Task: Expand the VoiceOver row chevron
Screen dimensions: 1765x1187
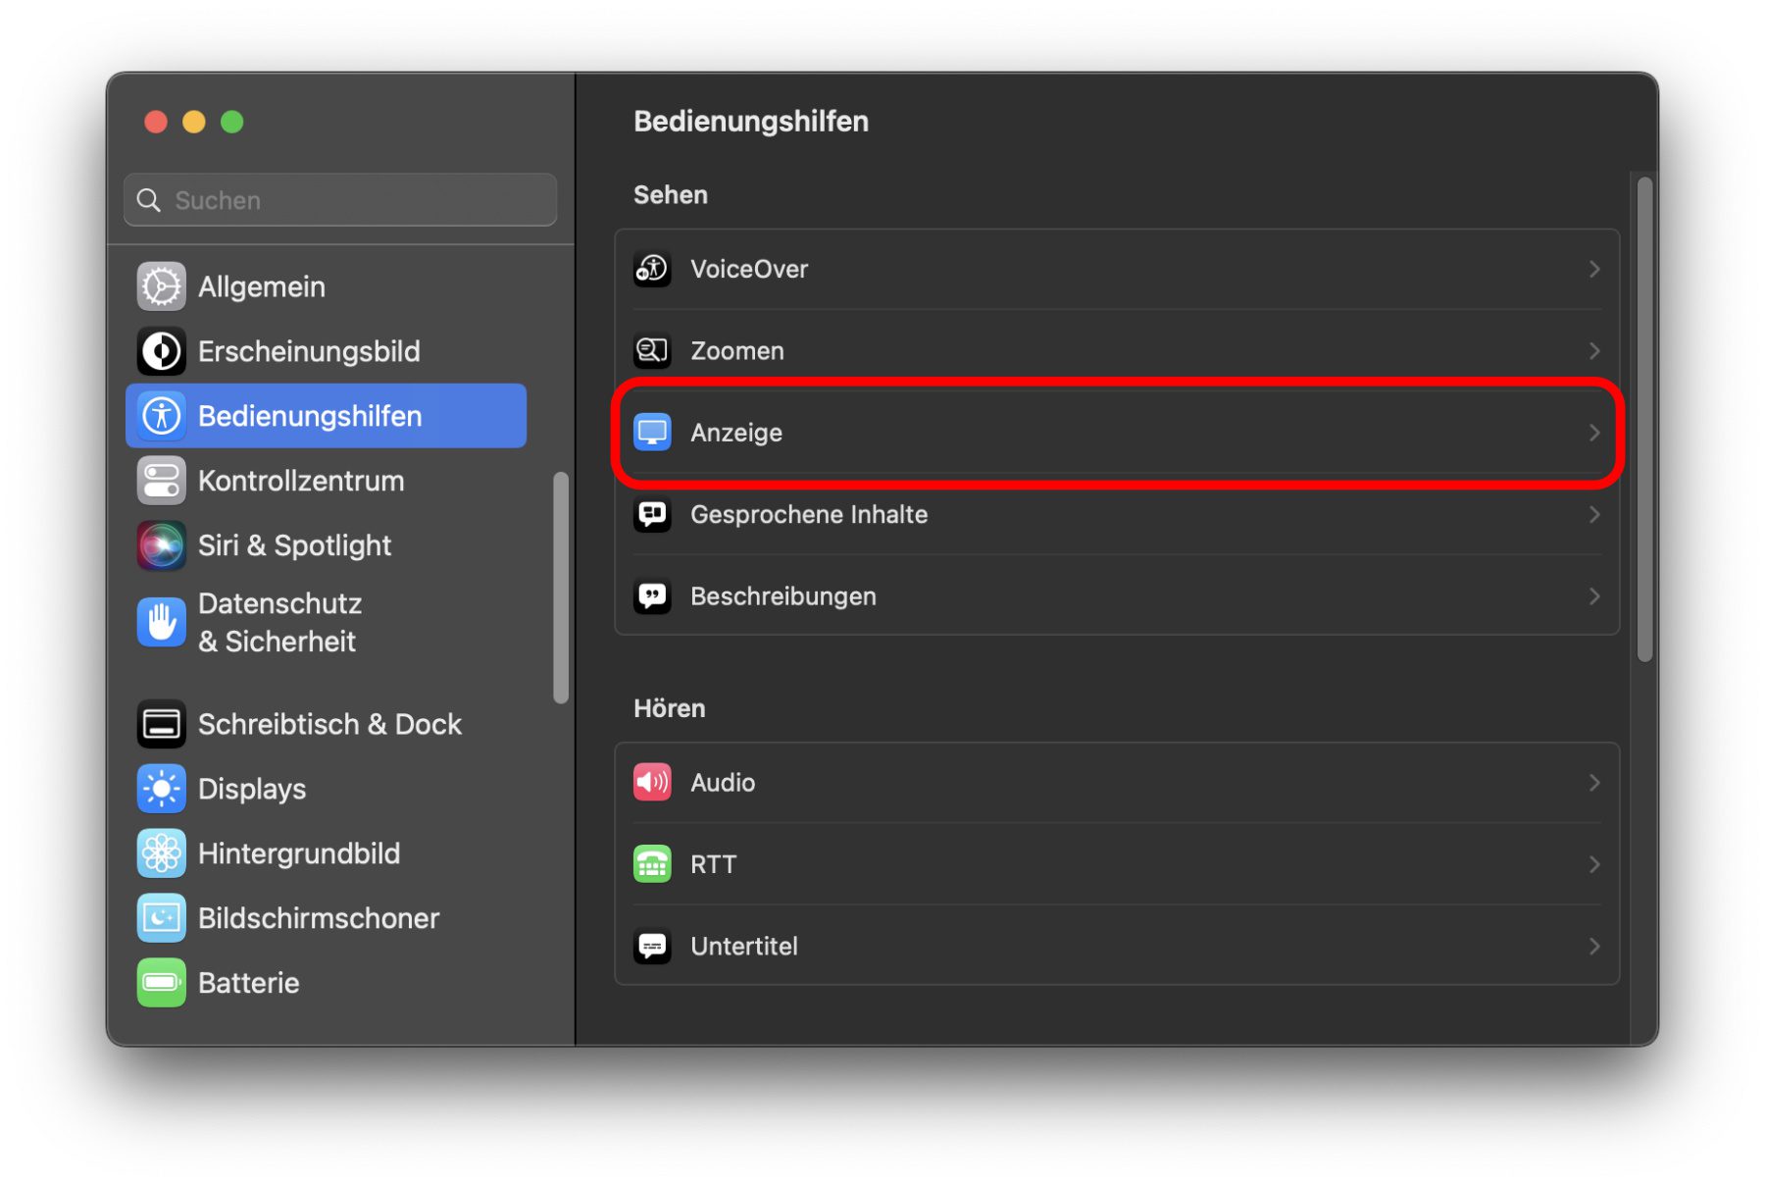Action: click(x=1594, y=269)
